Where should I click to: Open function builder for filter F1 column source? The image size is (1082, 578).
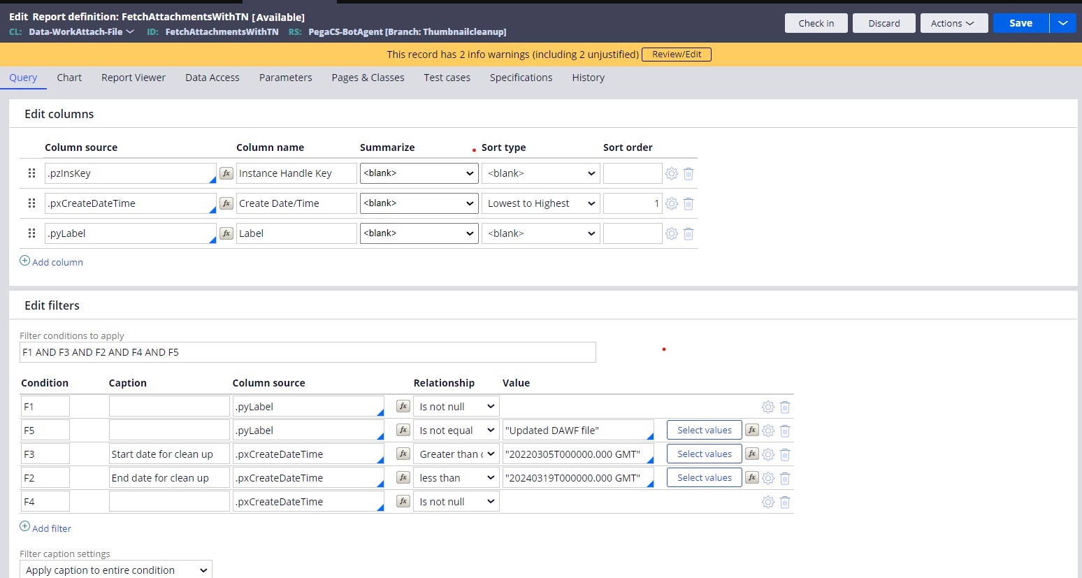click(x=403, y=407)
